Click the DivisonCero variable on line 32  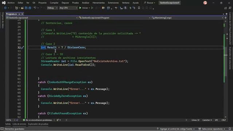click(x=76, y=47)
